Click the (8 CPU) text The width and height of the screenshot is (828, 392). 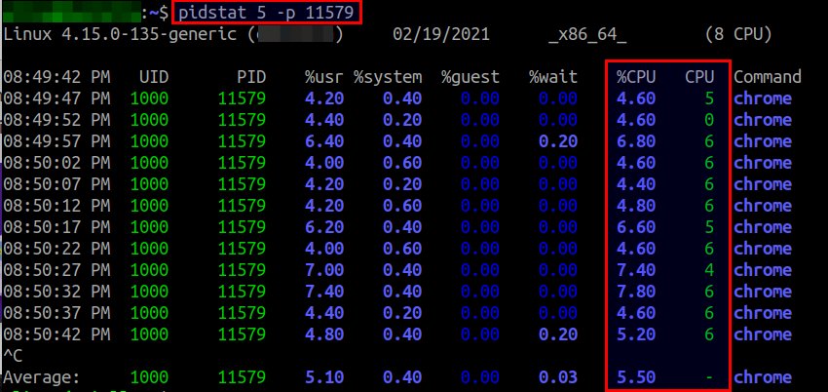click(x=738, y=34)
